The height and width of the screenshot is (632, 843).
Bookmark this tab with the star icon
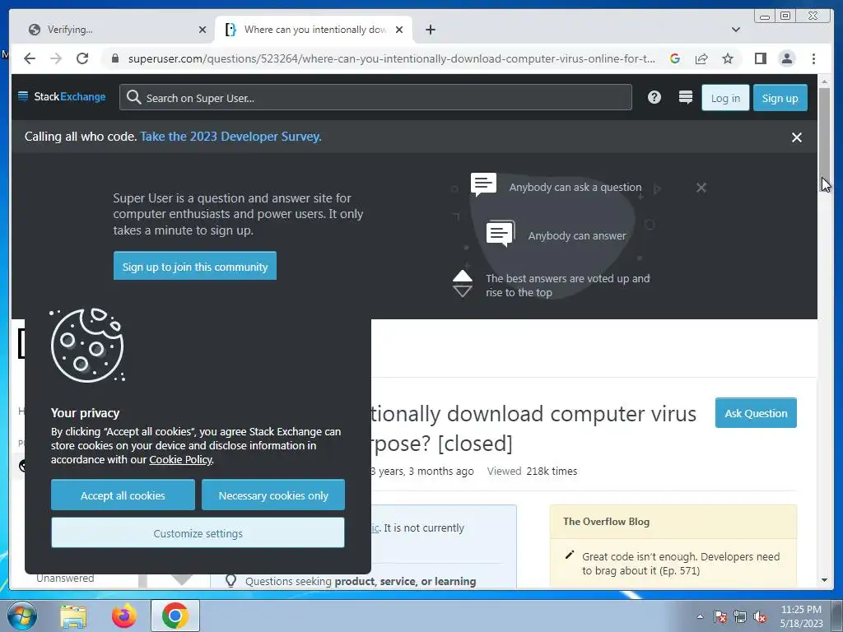click(728, 58)
